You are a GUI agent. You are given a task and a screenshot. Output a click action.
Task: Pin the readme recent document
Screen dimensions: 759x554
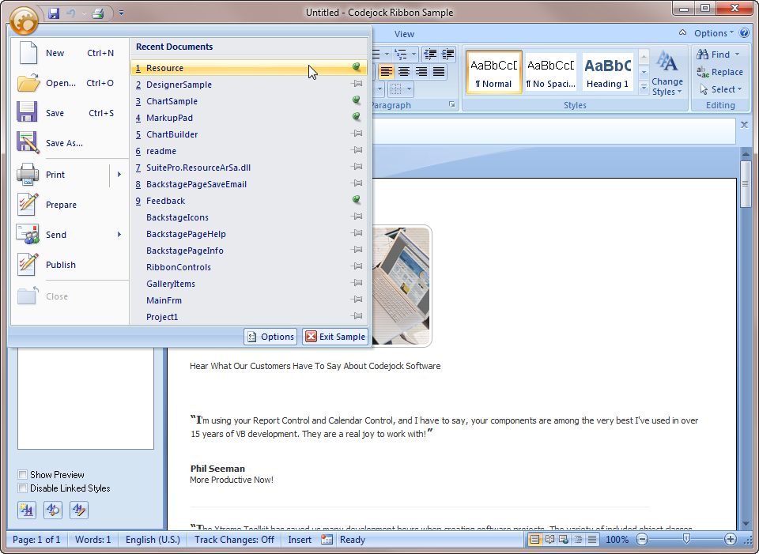pos(357,150)
